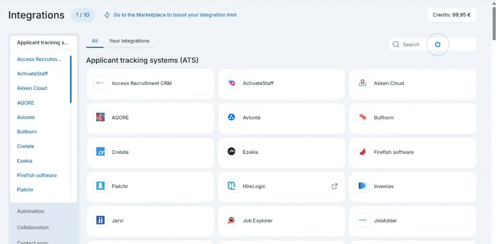Viewport: 496px width, 244px height.
Task: Open HireLogic external link icon
Action: [x=334, y=186]
